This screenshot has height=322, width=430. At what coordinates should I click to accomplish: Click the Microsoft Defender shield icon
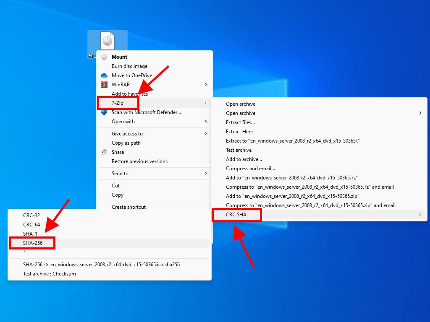tap(104, 112)
